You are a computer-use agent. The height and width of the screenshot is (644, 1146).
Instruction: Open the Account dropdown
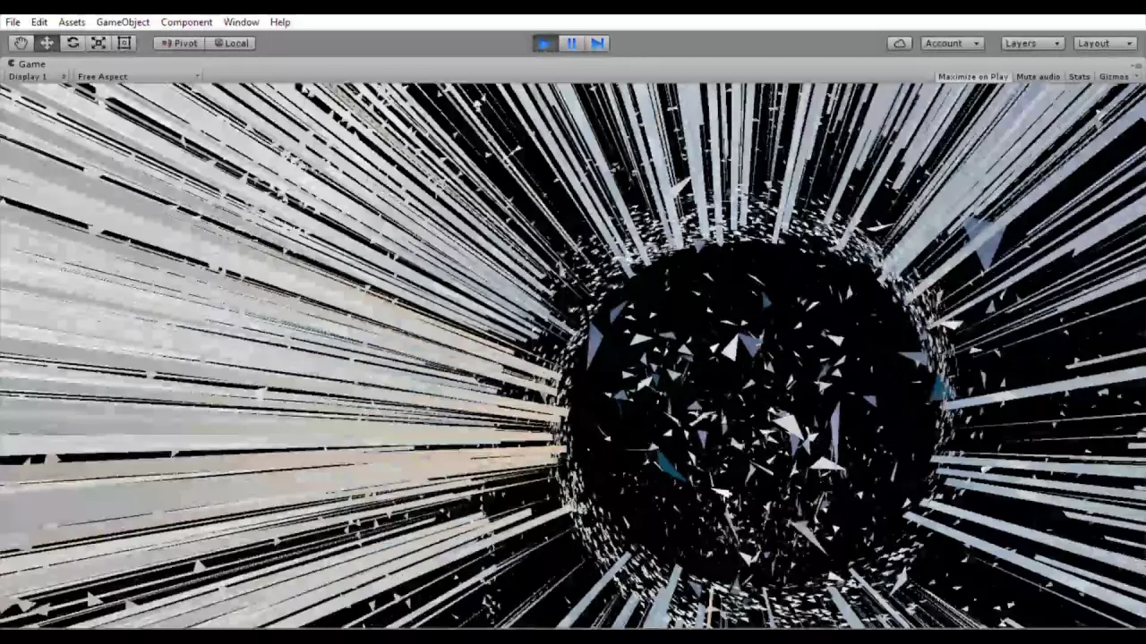(x=953, y=43)
